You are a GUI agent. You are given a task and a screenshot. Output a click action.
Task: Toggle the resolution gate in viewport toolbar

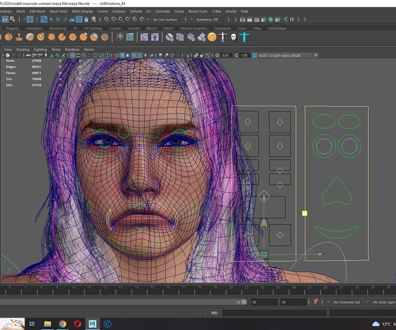point(84,55)
